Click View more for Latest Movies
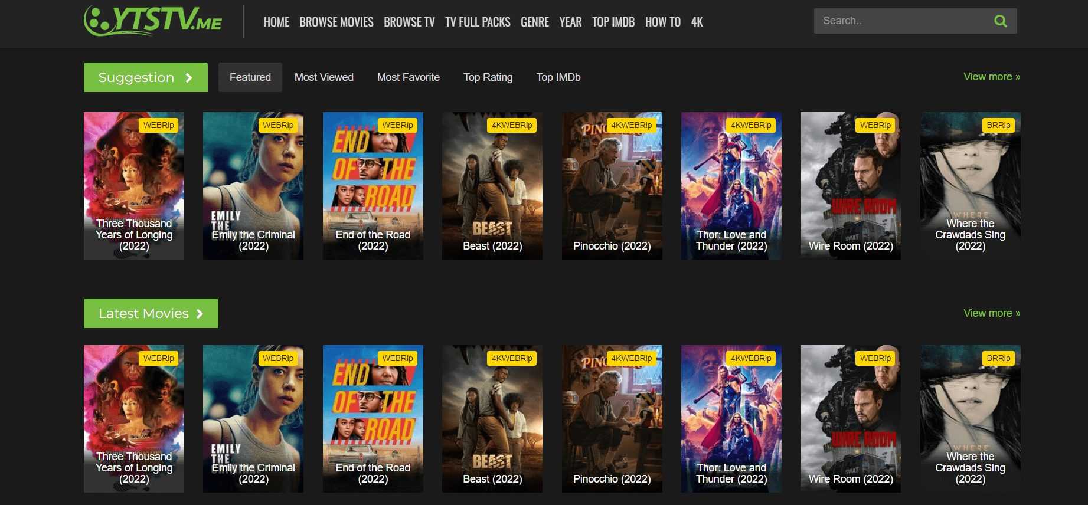The image size is (1088, 505). tap(991, 313)
